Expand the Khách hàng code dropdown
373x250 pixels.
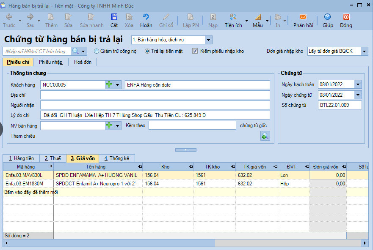[118, 85]
